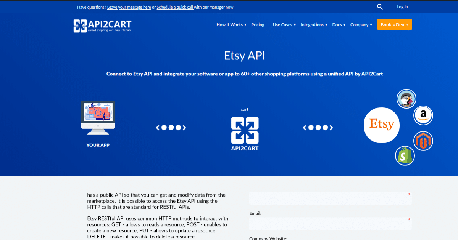Click the Magento platform icon
Viewport: 458px width, 240px height.
click(423, 141)
